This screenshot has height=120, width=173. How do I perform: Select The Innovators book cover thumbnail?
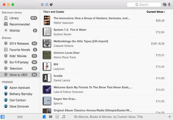coord(47,20)
